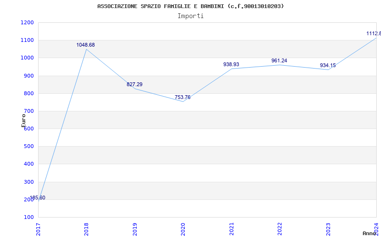381x238 pixels.
Task: Select the 938.93 data label
Action: 231,65
